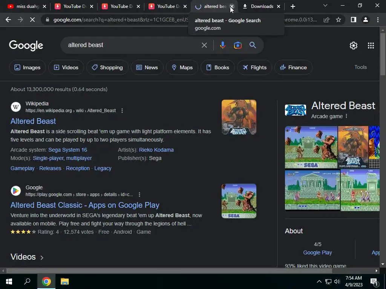Open Arcade game more options dots
Image resolution: width=386 pixels, height=289 pixels.
(346, 116)
